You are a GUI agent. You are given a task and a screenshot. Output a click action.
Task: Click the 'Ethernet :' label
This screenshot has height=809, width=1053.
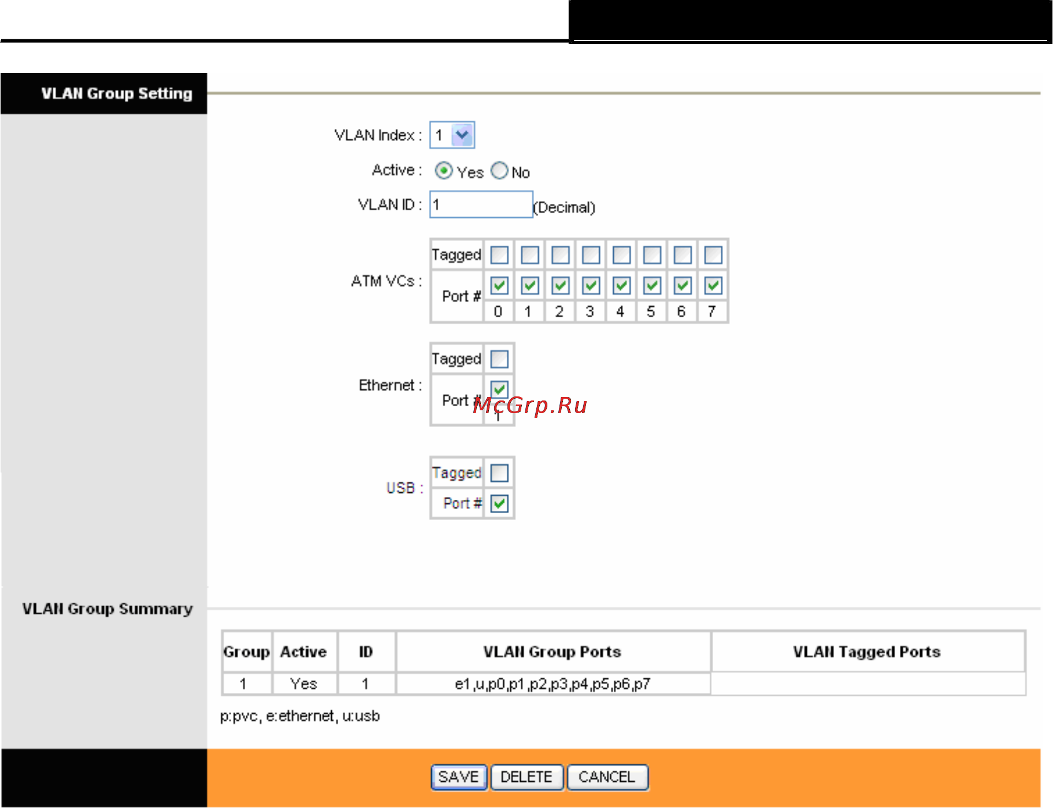[391, 385]
